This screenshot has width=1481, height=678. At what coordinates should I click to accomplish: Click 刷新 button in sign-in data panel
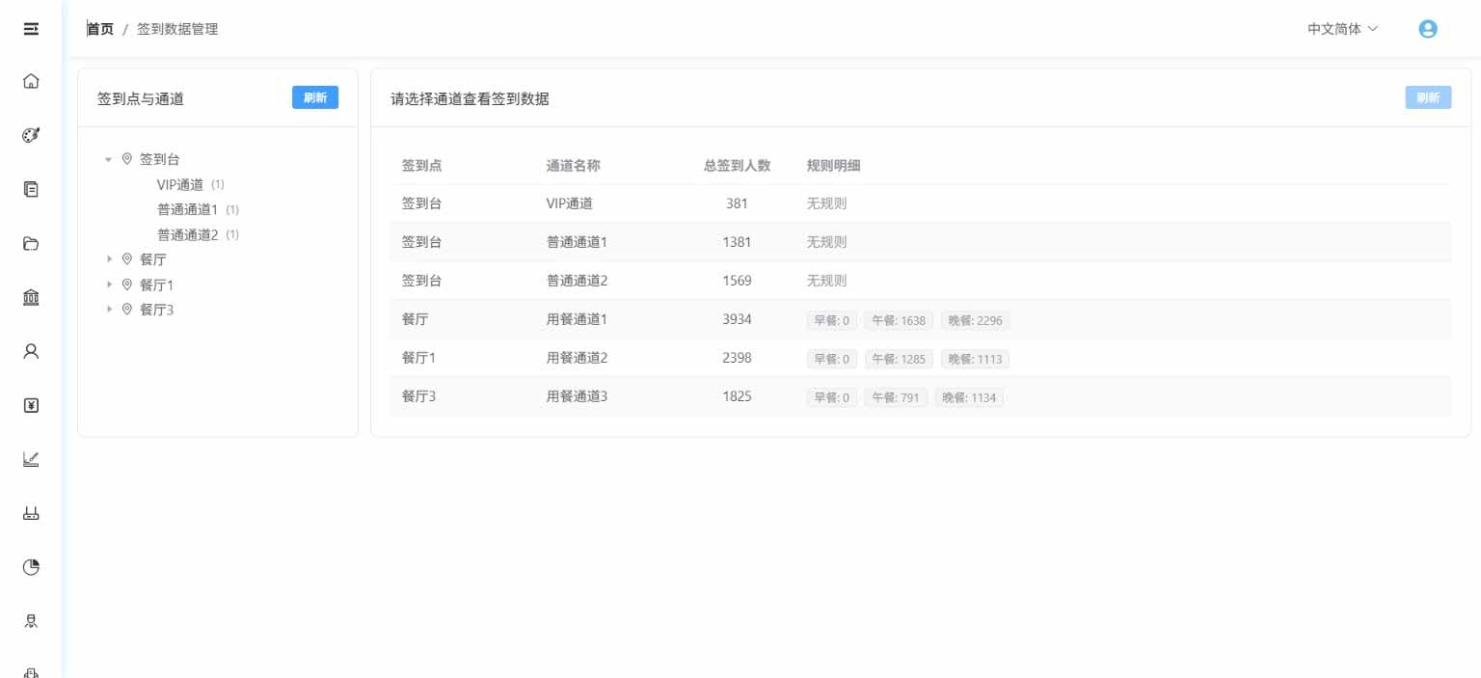1428,97
